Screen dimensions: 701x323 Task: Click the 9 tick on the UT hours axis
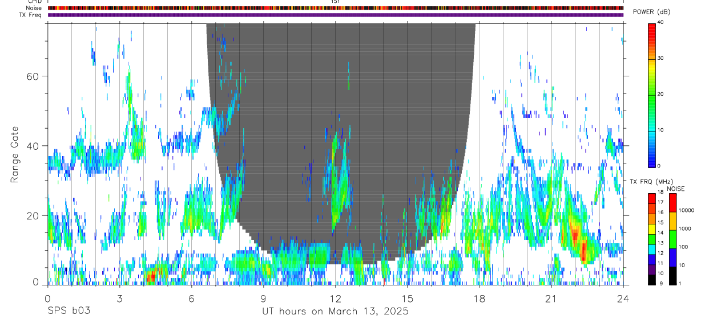tap(263, 298)
